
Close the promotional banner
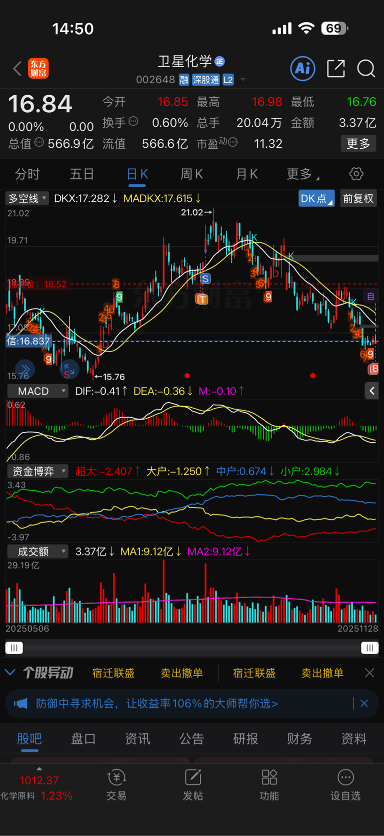364,704
